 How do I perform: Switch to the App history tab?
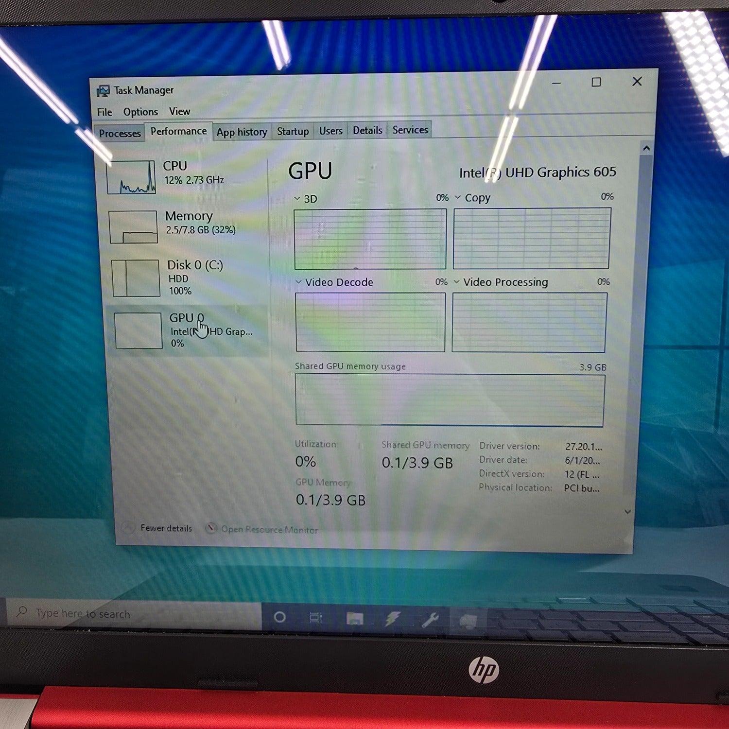click(242, 132)
